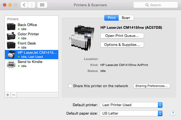Select the Color Printer icon
The height and width of the screenshot is (120, 181).
(11, 36)
